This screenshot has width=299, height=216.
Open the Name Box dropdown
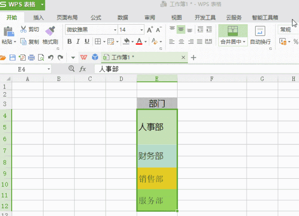(x=49, y=69)
